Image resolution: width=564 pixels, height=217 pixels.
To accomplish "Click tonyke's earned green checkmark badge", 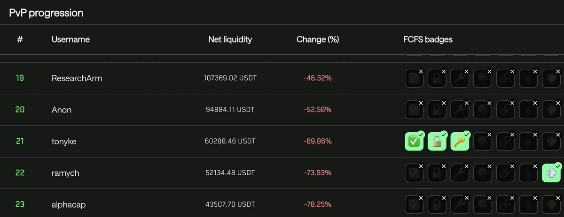I will coord(414,141).
